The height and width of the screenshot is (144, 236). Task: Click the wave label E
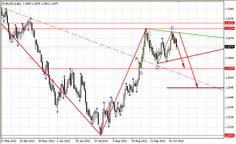[172, 28]
